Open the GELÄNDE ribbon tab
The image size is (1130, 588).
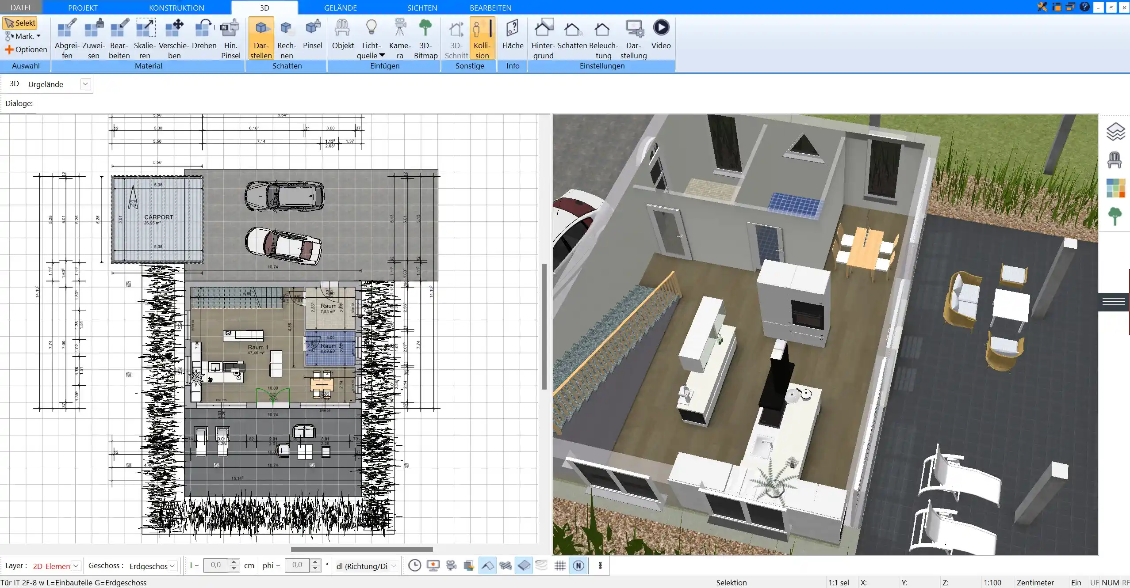point(340,8)
